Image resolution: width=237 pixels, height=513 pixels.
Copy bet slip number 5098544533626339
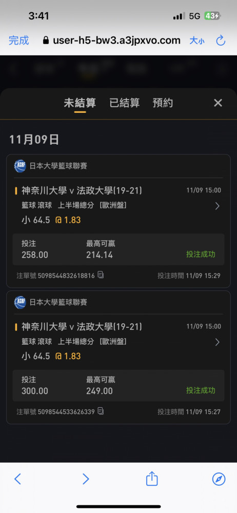(101, 411)
